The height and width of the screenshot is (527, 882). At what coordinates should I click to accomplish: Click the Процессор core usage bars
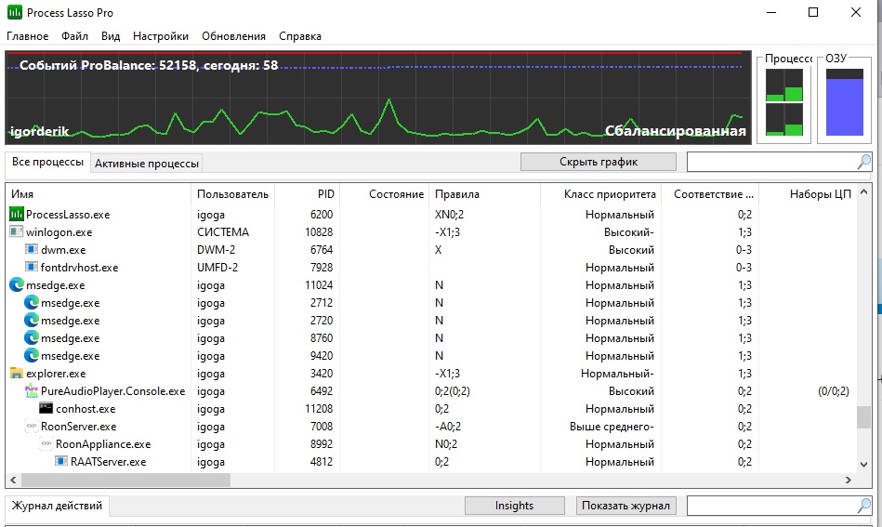784,102
